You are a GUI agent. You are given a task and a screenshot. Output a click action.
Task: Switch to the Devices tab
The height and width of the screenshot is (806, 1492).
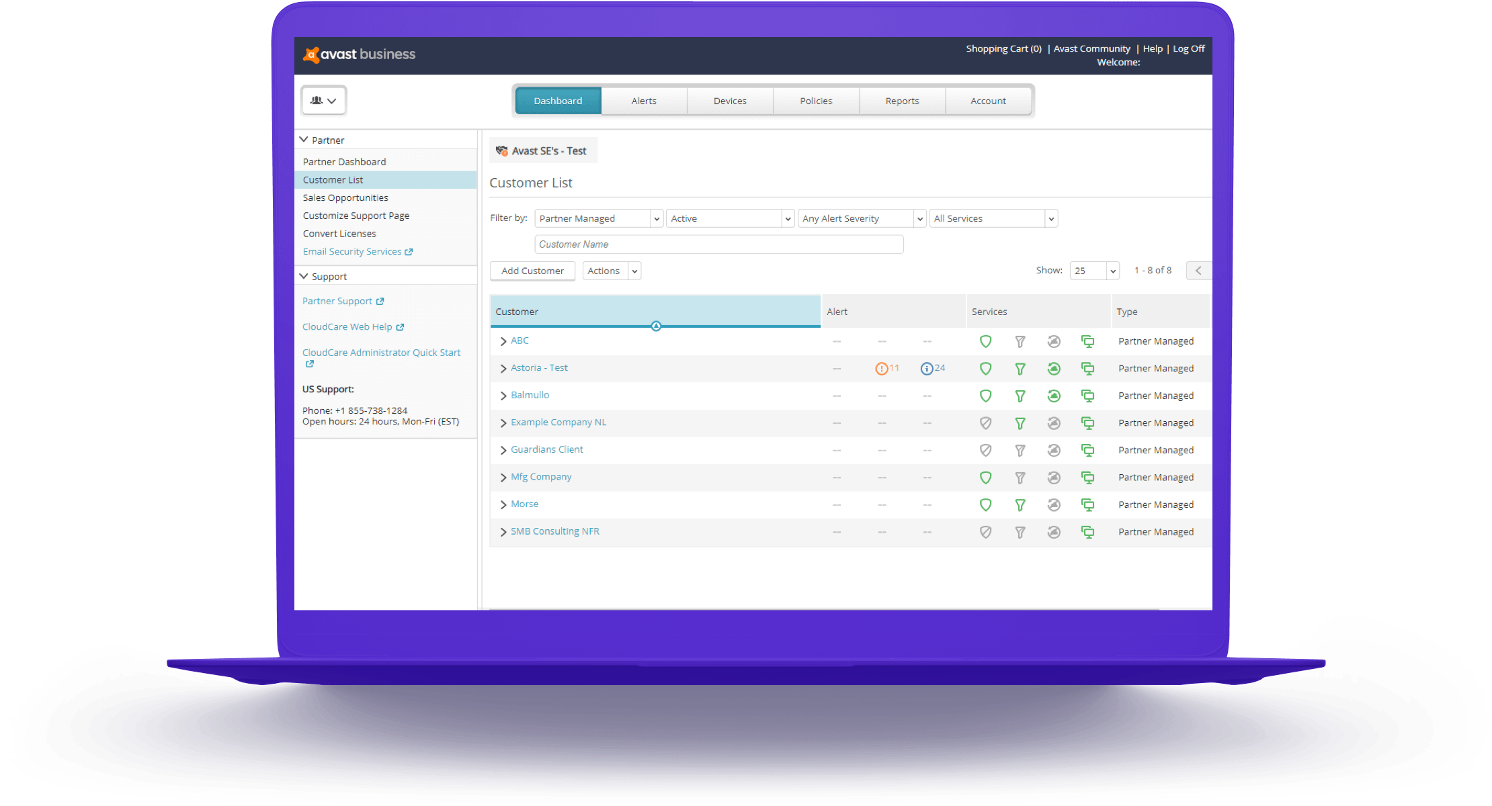(x=730, y=101)
